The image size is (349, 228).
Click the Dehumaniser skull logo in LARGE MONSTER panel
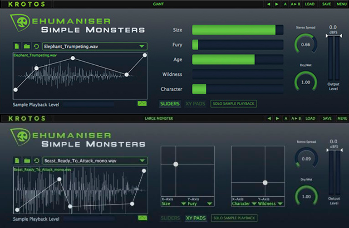click(x=21, y=136)
